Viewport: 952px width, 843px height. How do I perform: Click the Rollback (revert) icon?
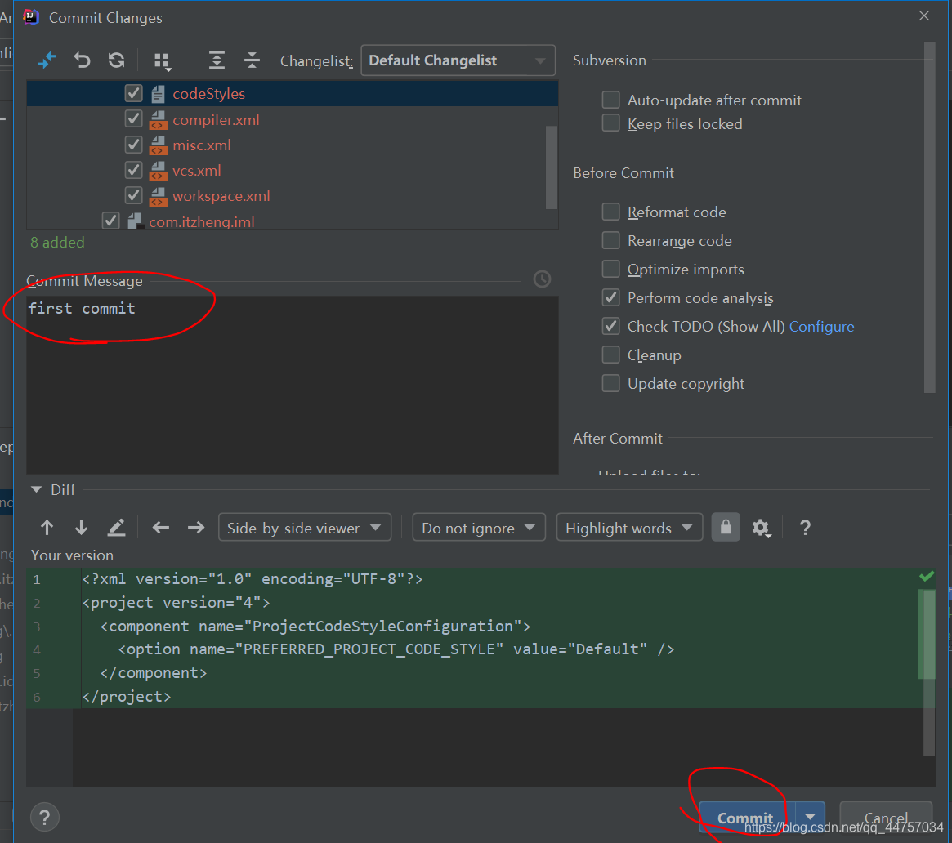point(82,60)
